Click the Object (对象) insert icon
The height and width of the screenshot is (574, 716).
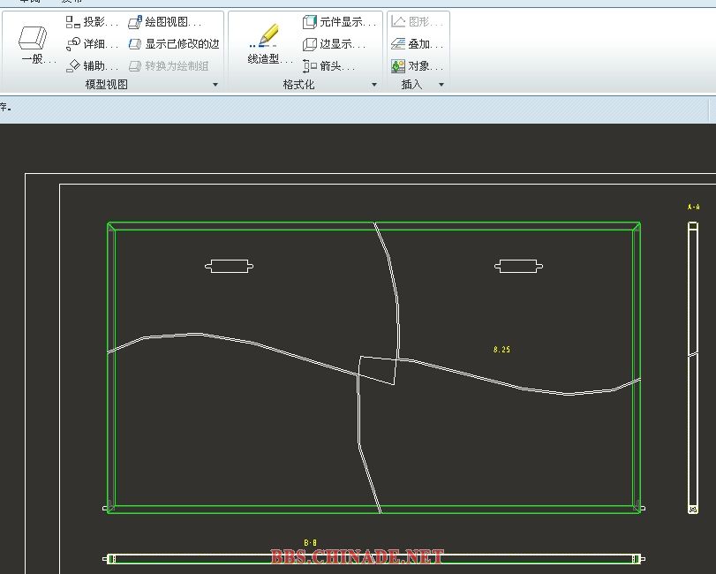pos(398,65)
